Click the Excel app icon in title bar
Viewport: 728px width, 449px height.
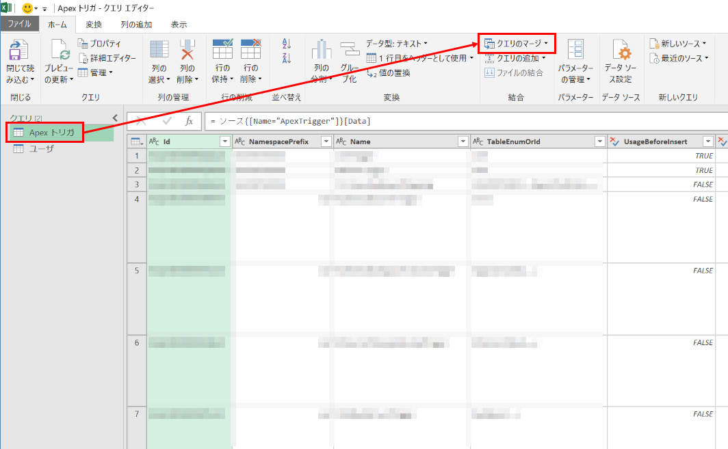pos(7,8)
